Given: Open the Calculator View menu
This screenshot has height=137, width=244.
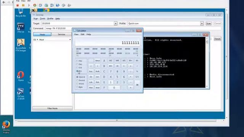Looking at the screenshot, I should pyautogui.click(x=76, y=34).
